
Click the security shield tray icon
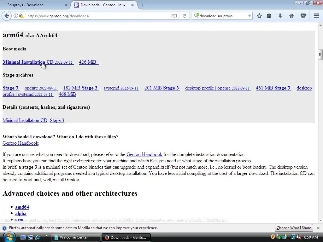(273, 237)
